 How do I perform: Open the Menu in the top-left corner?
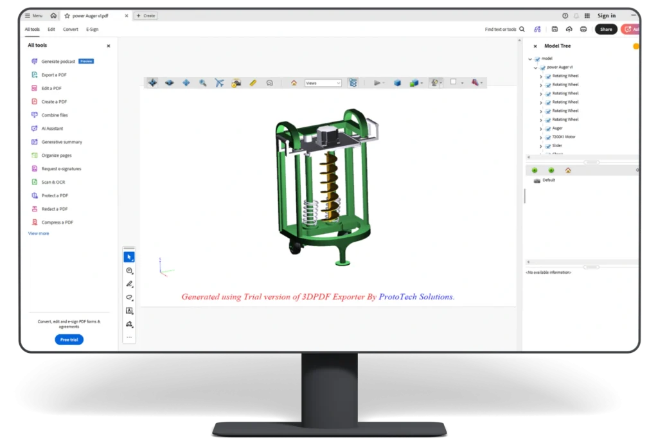33,15
